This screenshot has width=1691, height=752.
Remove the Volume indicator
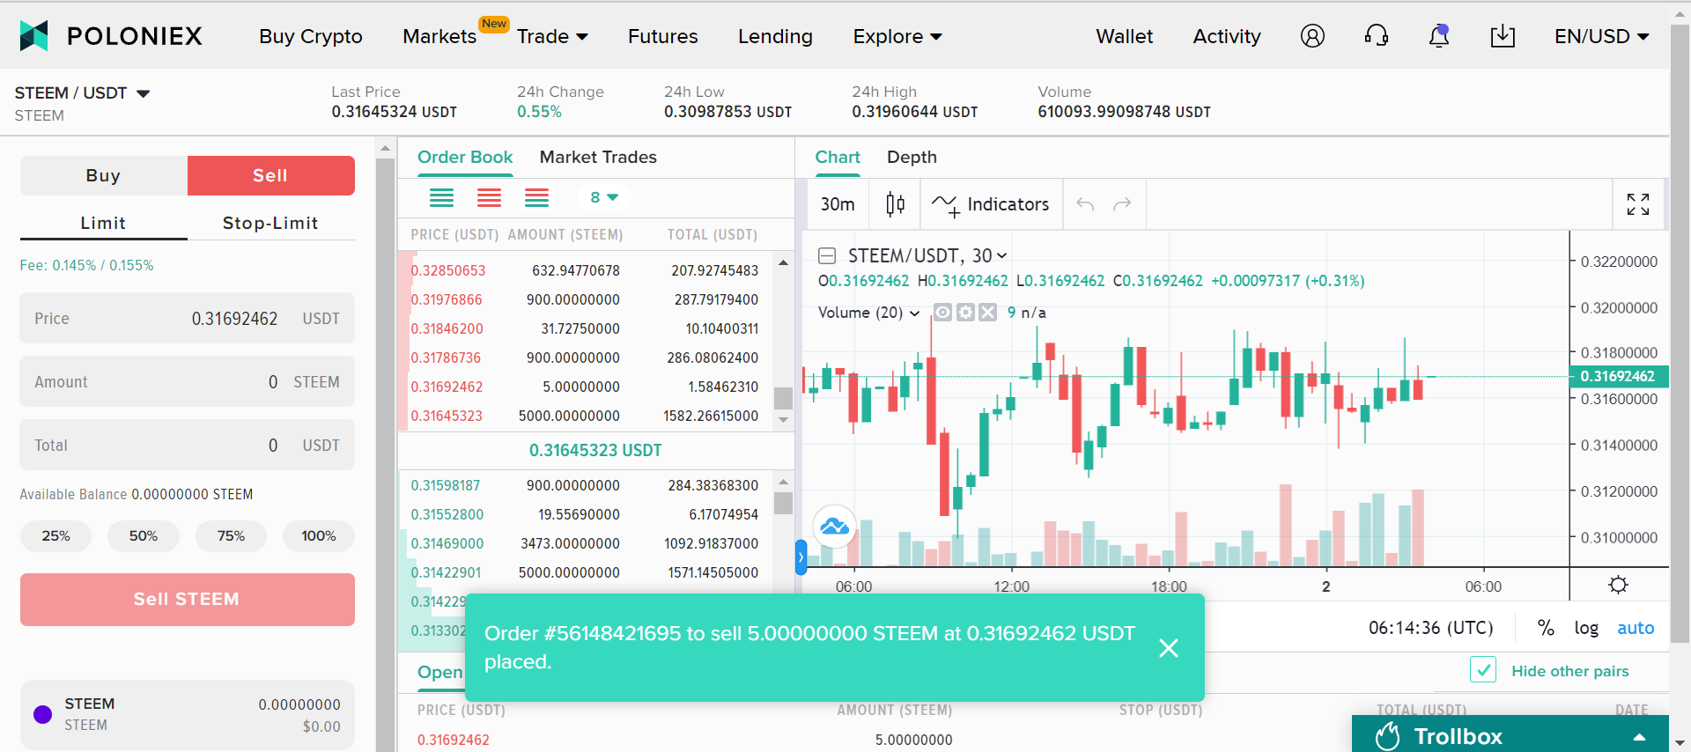pyautogui.click(x=988, y=313)
